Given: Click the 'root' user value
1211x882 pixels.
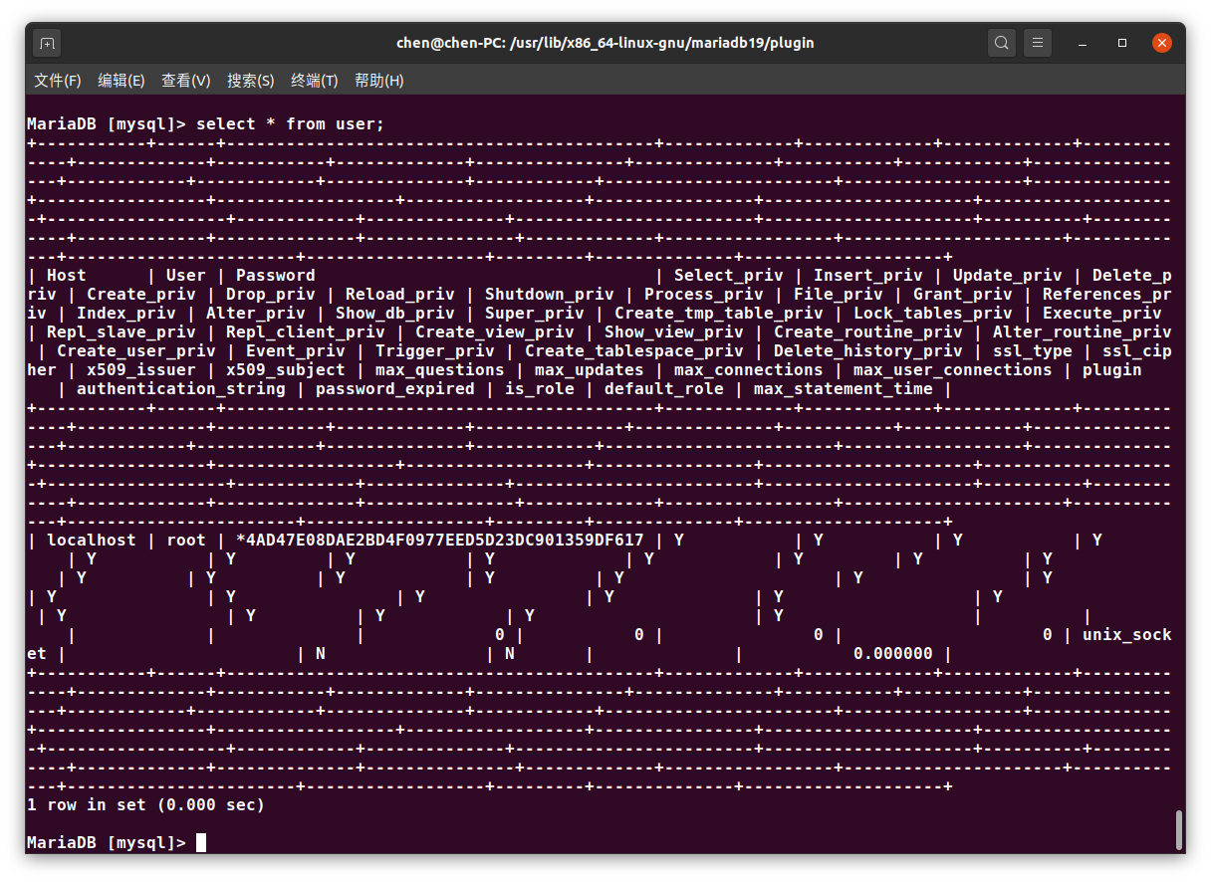Looking at the screenshot, I should [x=186, y=541].
